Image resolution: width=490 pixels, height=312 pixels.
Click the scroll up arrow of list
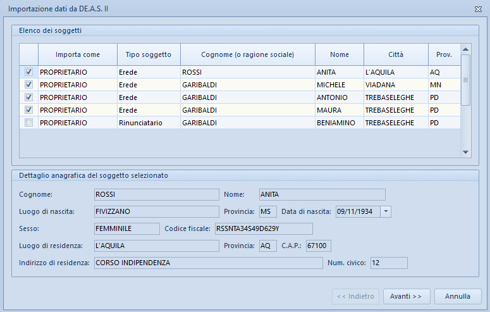coord(465,49)
